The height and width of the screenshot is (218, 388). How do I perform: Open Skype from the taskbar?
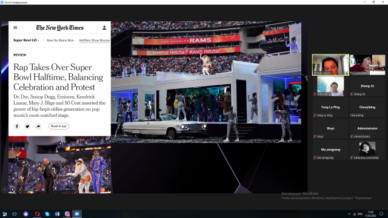point(47,214)
